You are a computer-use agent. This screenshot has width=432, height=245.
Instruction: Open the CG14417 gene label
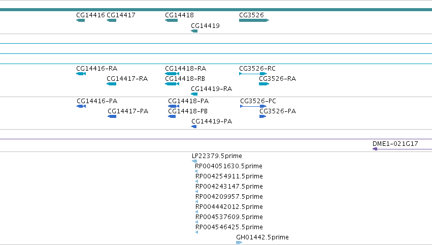[121, 15]
